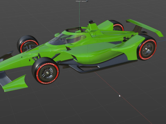166x124 pixels.
Task: Select the front right wheel of the car
Action: pos(46,71)
